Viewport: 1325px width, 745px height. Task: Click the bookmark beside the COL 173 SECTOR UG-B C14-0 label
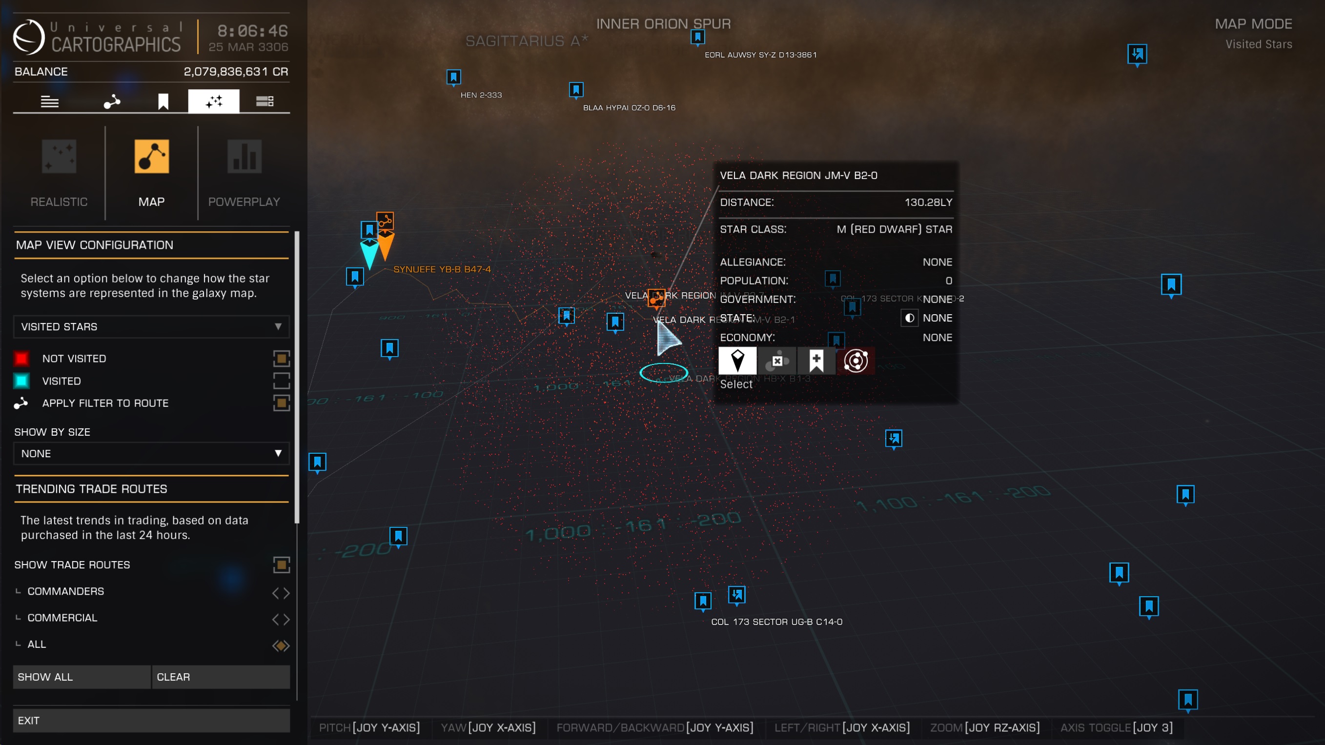(703, 601)
